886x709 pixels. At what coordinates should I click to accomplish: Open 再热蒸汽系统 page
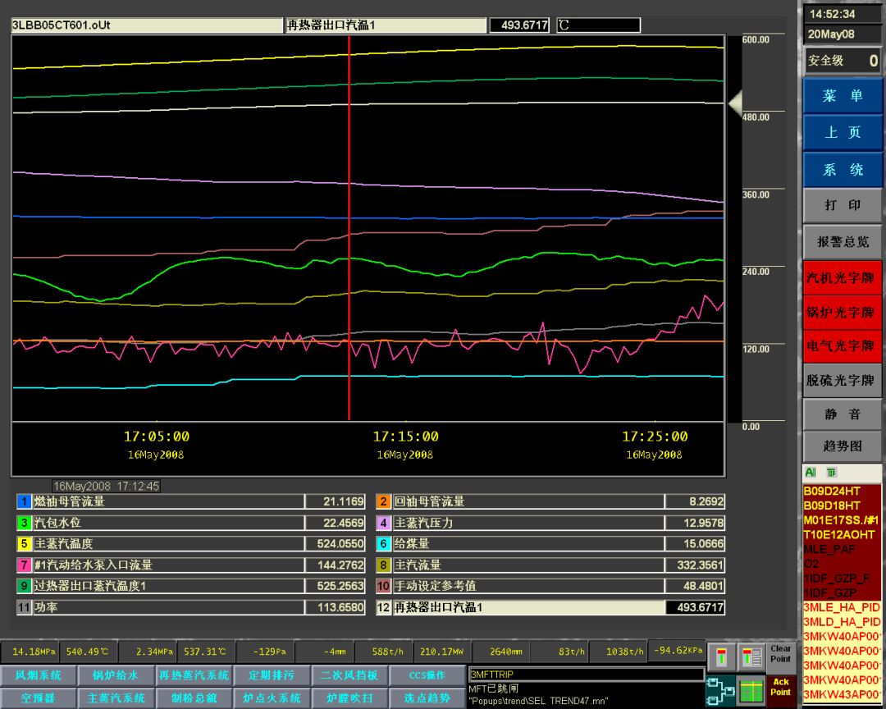click(194, 675)
